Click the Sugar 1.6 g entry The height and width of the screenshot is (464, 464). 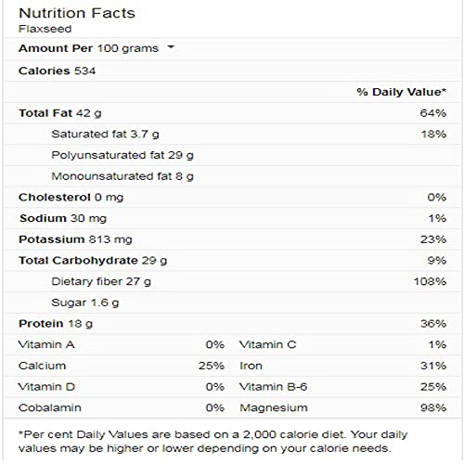coord(85,303)
